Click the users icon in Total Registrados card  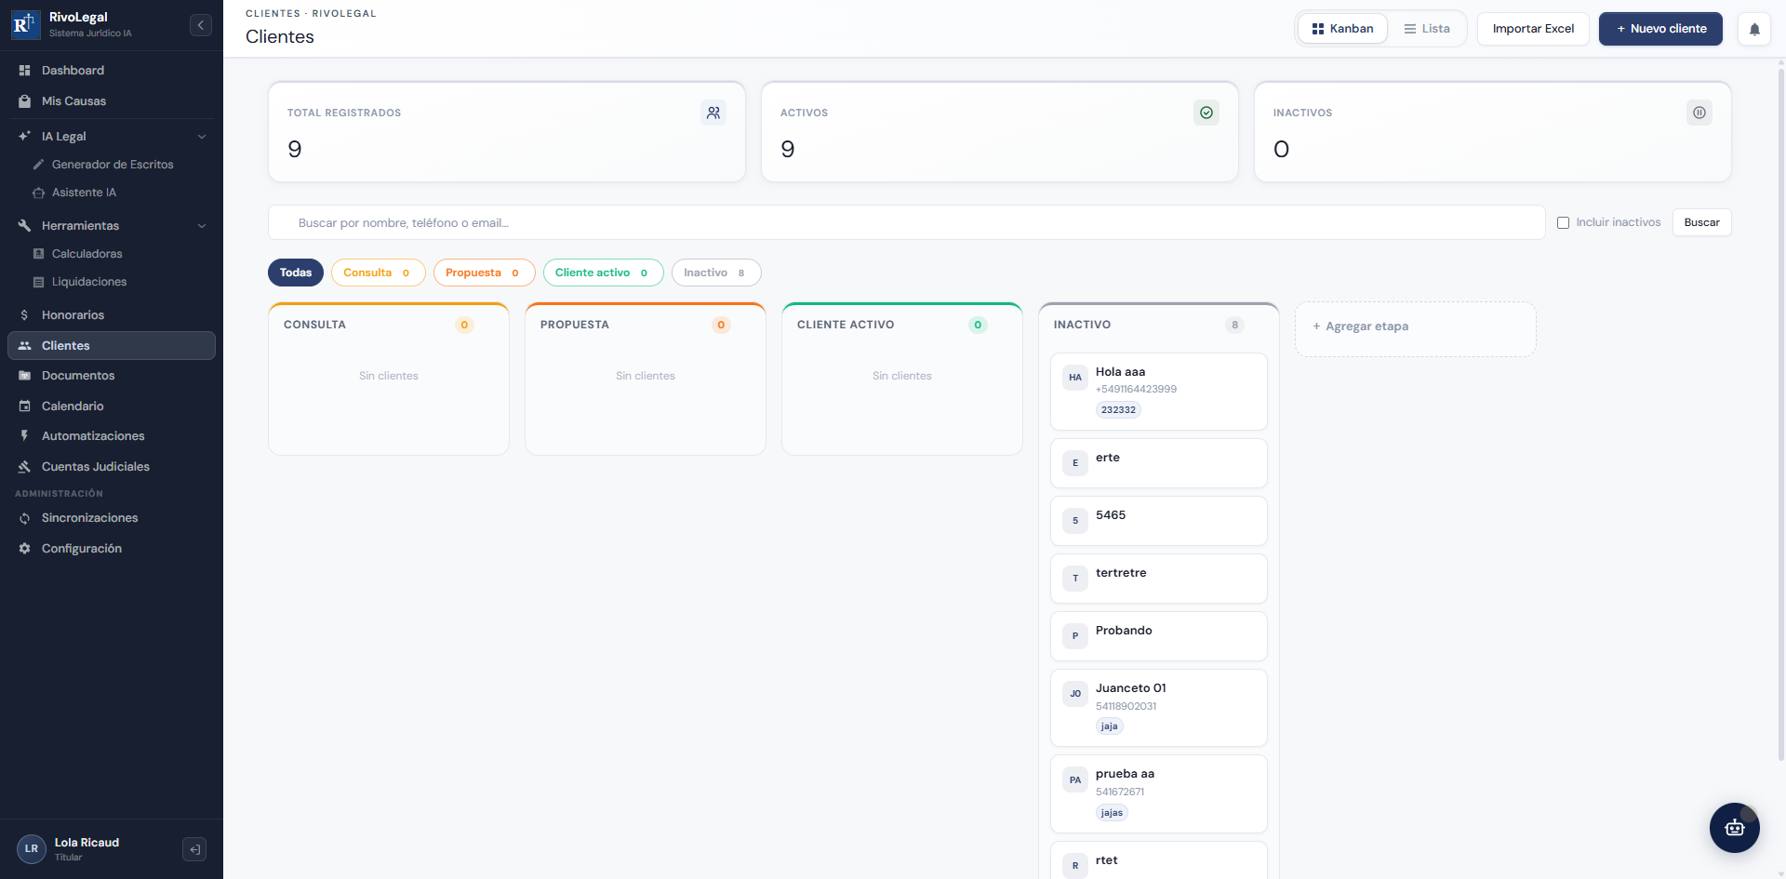tap(713, 113)
